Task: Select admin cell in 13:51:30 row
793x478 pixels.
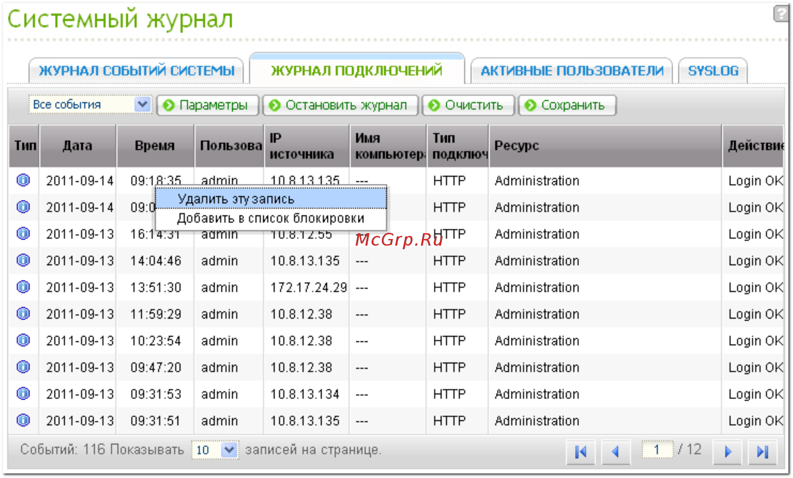Action: tap(219, 287)
